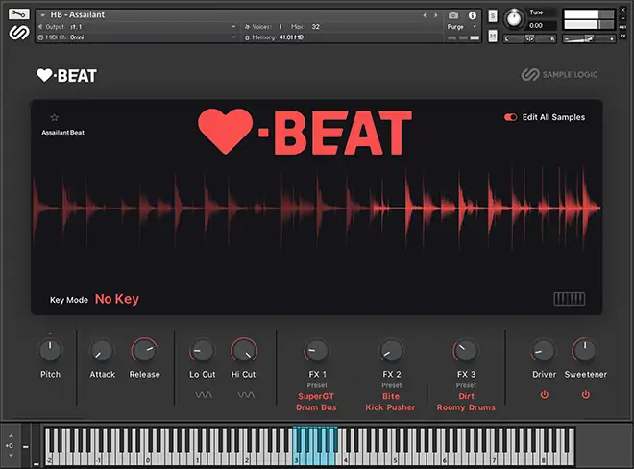634x469 pixels.
Task: Select FX 3 Roomy Drums preset name
Action: [466, 407]
